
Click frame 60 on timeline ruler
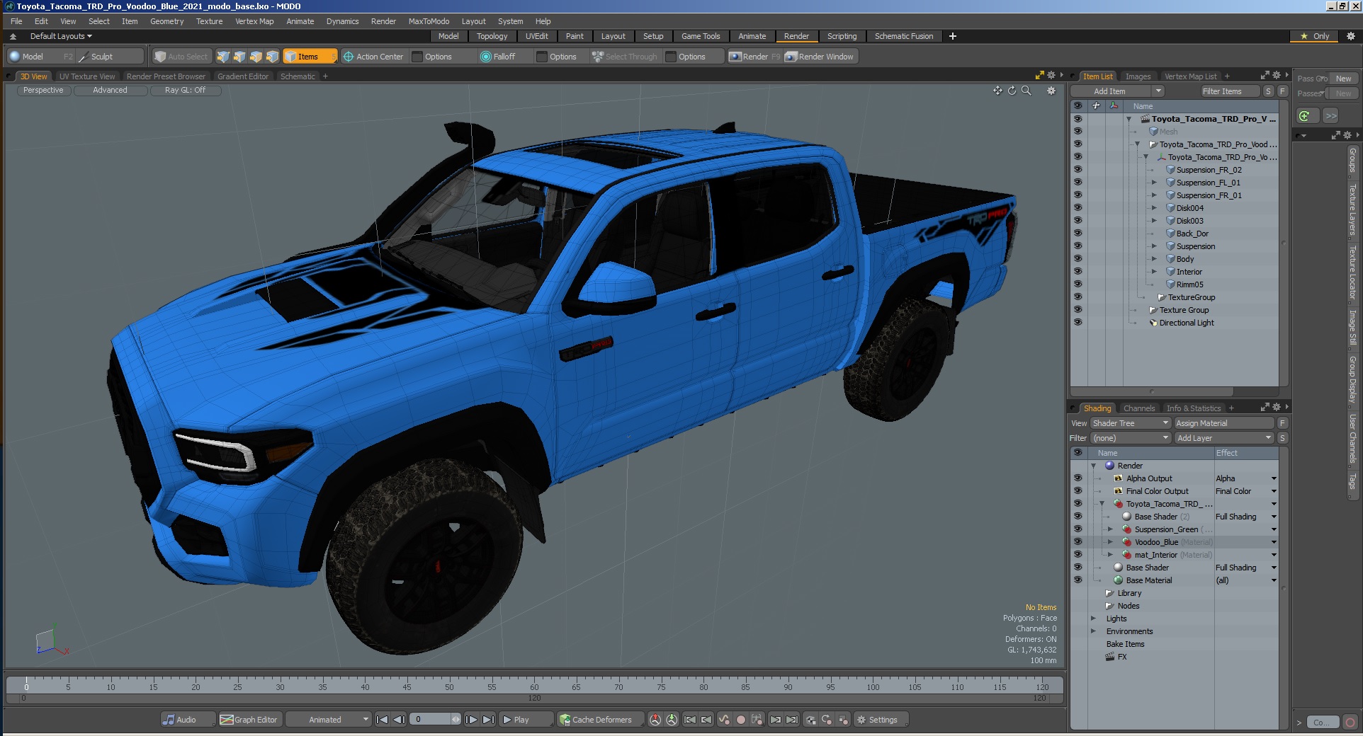click(x=534, y=686)
